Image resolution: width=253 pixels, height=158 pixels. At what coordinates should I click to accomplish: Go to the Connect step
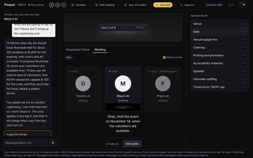point(78,5)
